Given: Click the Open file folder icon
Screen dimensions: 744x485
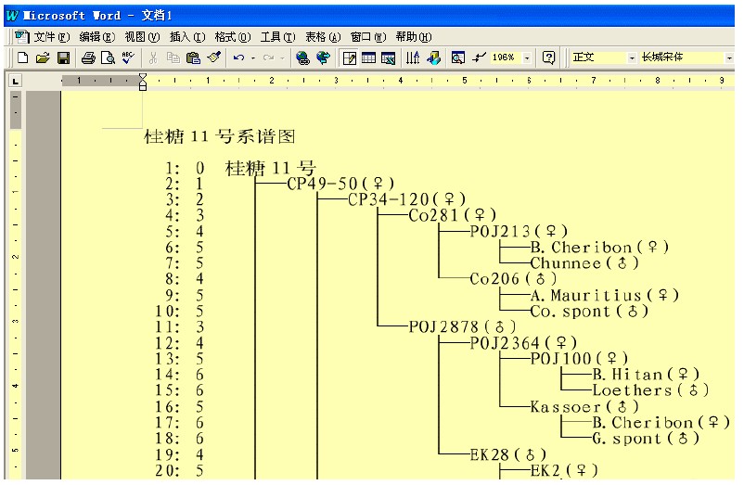Looking at the screenshot, I should [x=43, y=57].
